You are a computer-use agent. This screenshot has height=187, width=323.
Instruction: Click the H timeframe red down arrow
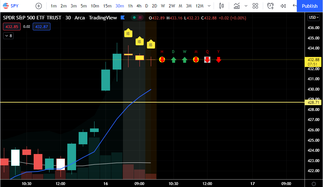(x=162, y=60)
